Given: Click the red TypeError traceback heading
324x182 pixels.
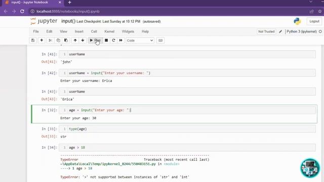Looking at the screenshot, I should (69, 160).
